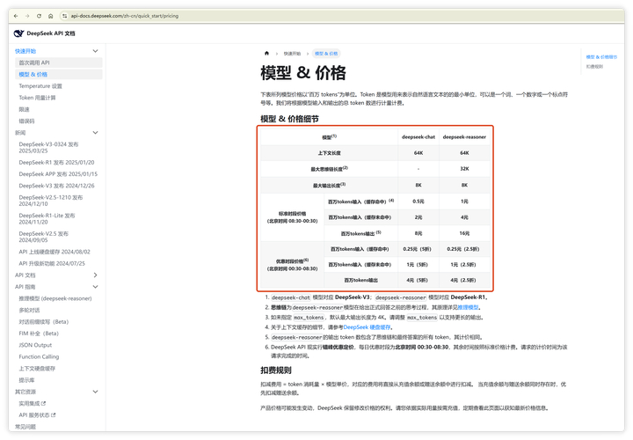The width and height of the screenshot is (633, 440).
Task: Click the 0.25元（2.5折）discount cell
Action: pyautogui.click(x=464, y=249)
